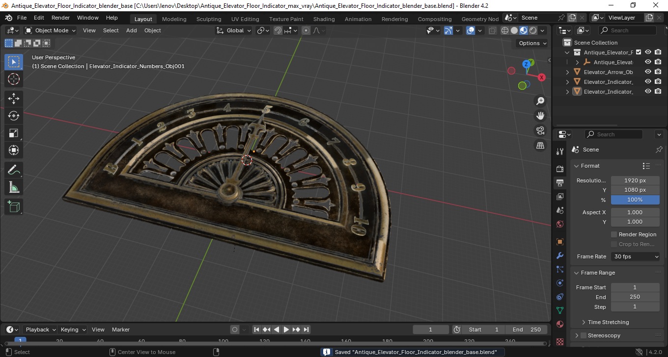Pin the scene with the pin icon
Viewport: 668px width, 357px height.
pyautogui.click(x=659, y=150)
